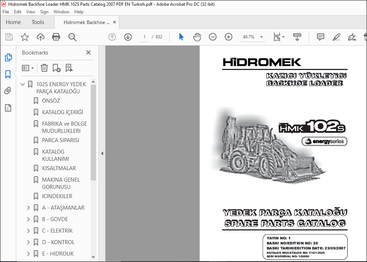
Task: Add file to starred with star icon
Action: (24, 37)
